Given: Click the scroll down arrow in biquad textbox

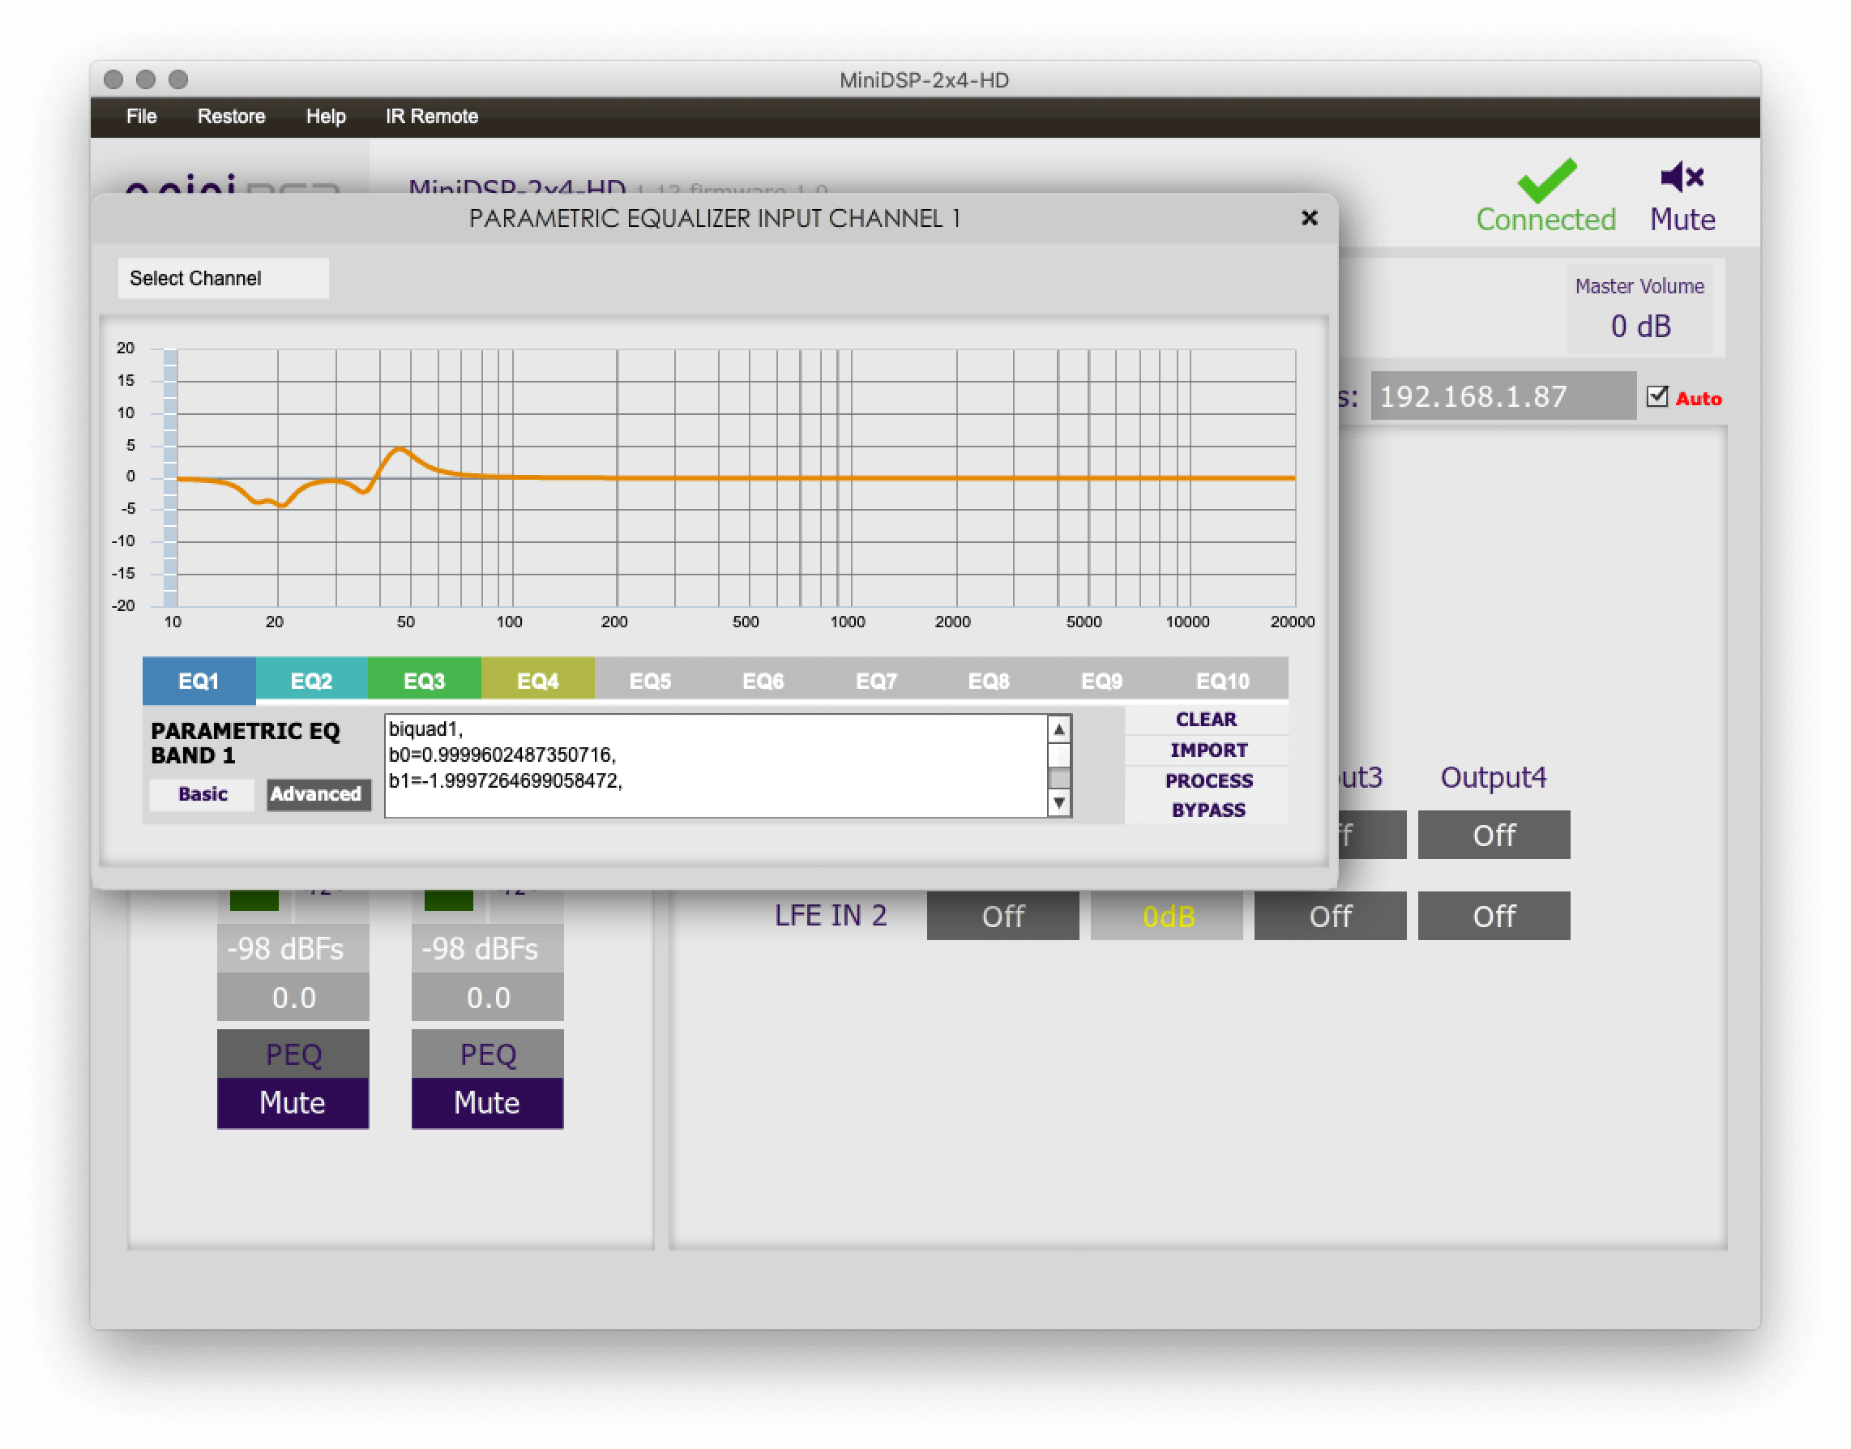Looking at the screenshot, I should tap(1058, 802).
